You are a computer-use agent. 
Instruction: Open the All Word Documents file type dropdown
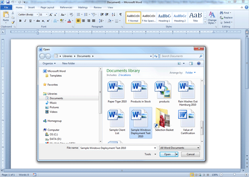[x=180, y=148]
